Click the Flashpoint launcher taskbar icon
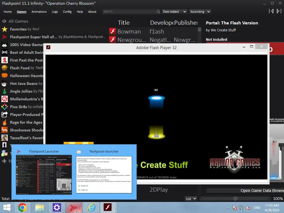The width and height of the screenshot is (284, 213). pyautogui.click(x=74, y=207)
